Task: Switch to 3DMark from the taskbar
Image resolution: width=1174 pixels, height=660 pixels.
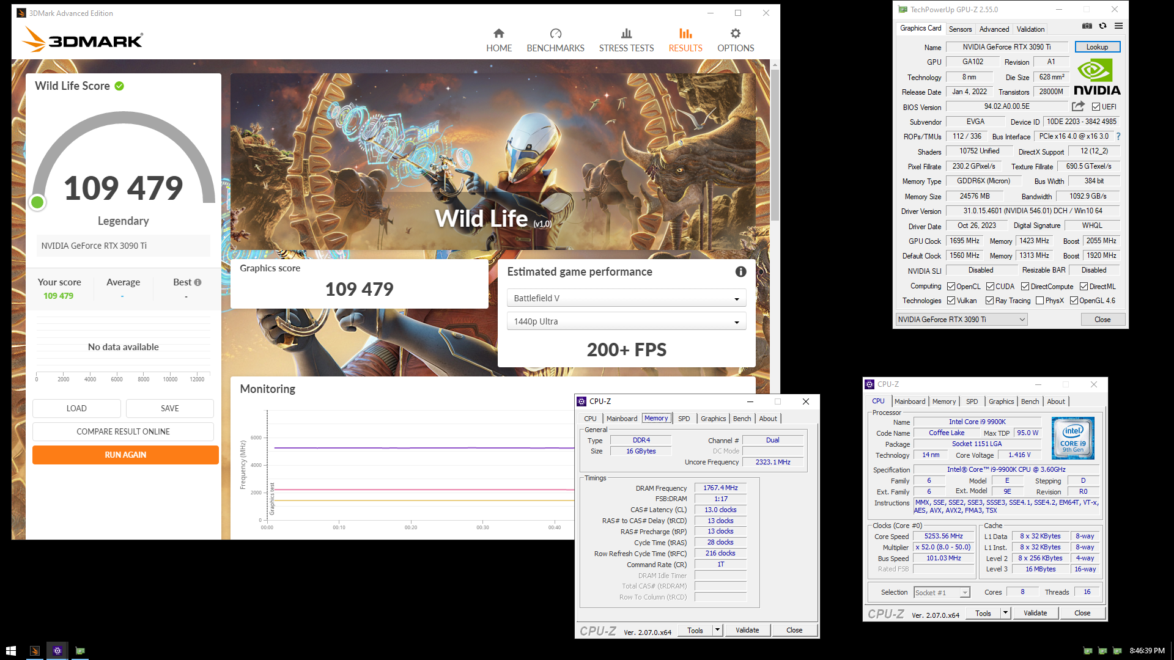Action: [x=35, y=651]
